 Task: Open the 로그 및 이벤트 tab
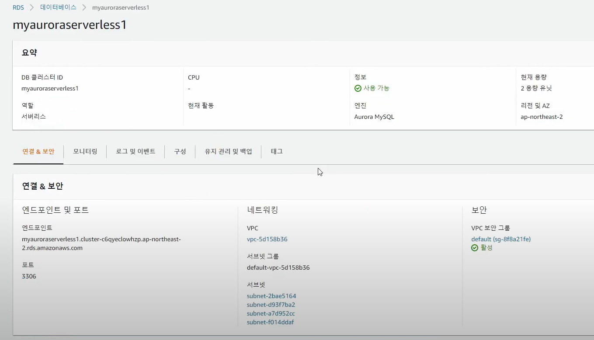(135, 152)
